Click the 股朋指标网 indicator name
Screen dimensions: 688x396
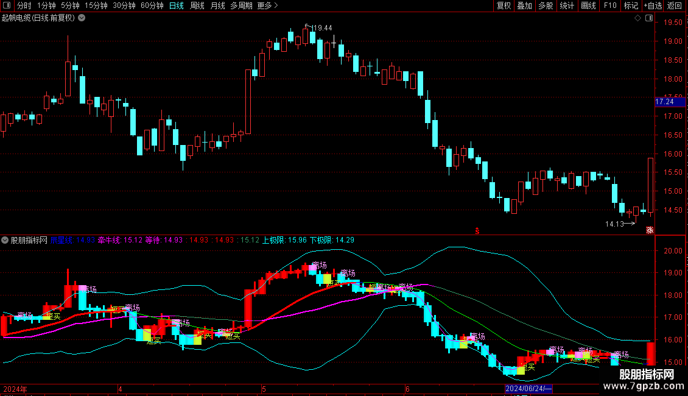point(29,240)
